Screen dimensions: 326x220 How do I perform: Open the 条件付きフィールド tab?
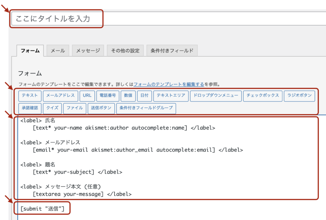tap(172, 51)
